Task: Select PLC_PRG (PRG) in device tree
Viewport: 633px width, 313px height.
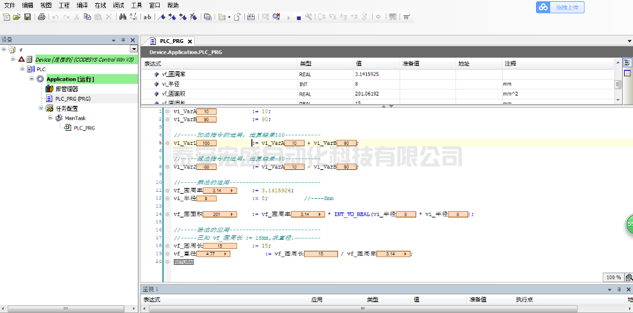Action: point(72,99)
